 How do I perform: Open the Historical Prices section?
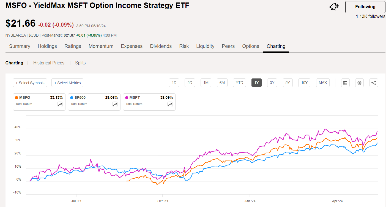[x=49, y=63]
